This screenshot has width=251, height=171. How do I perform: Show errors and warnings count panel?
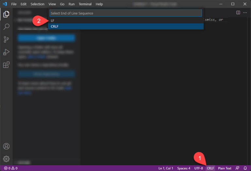[11, 168]
